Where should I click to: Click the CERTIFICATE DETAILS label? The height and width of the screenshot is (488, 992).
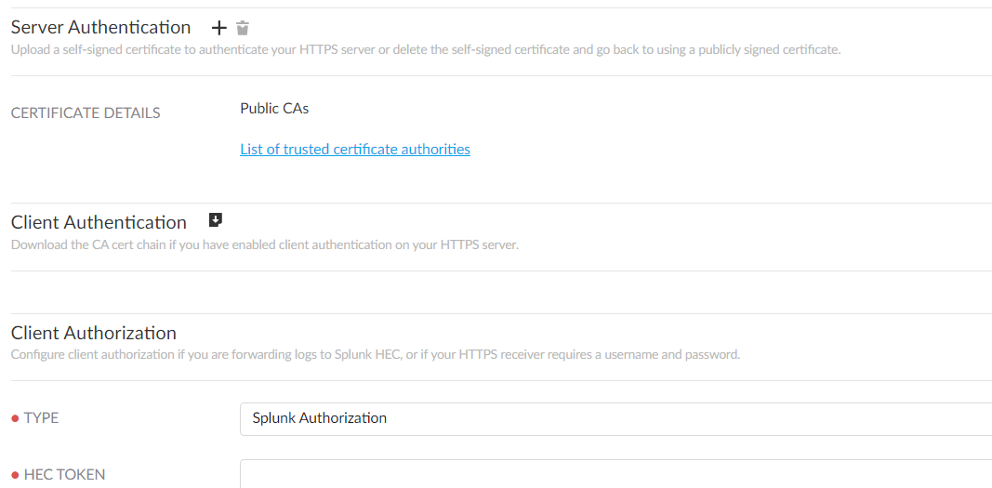click(86, 113)
